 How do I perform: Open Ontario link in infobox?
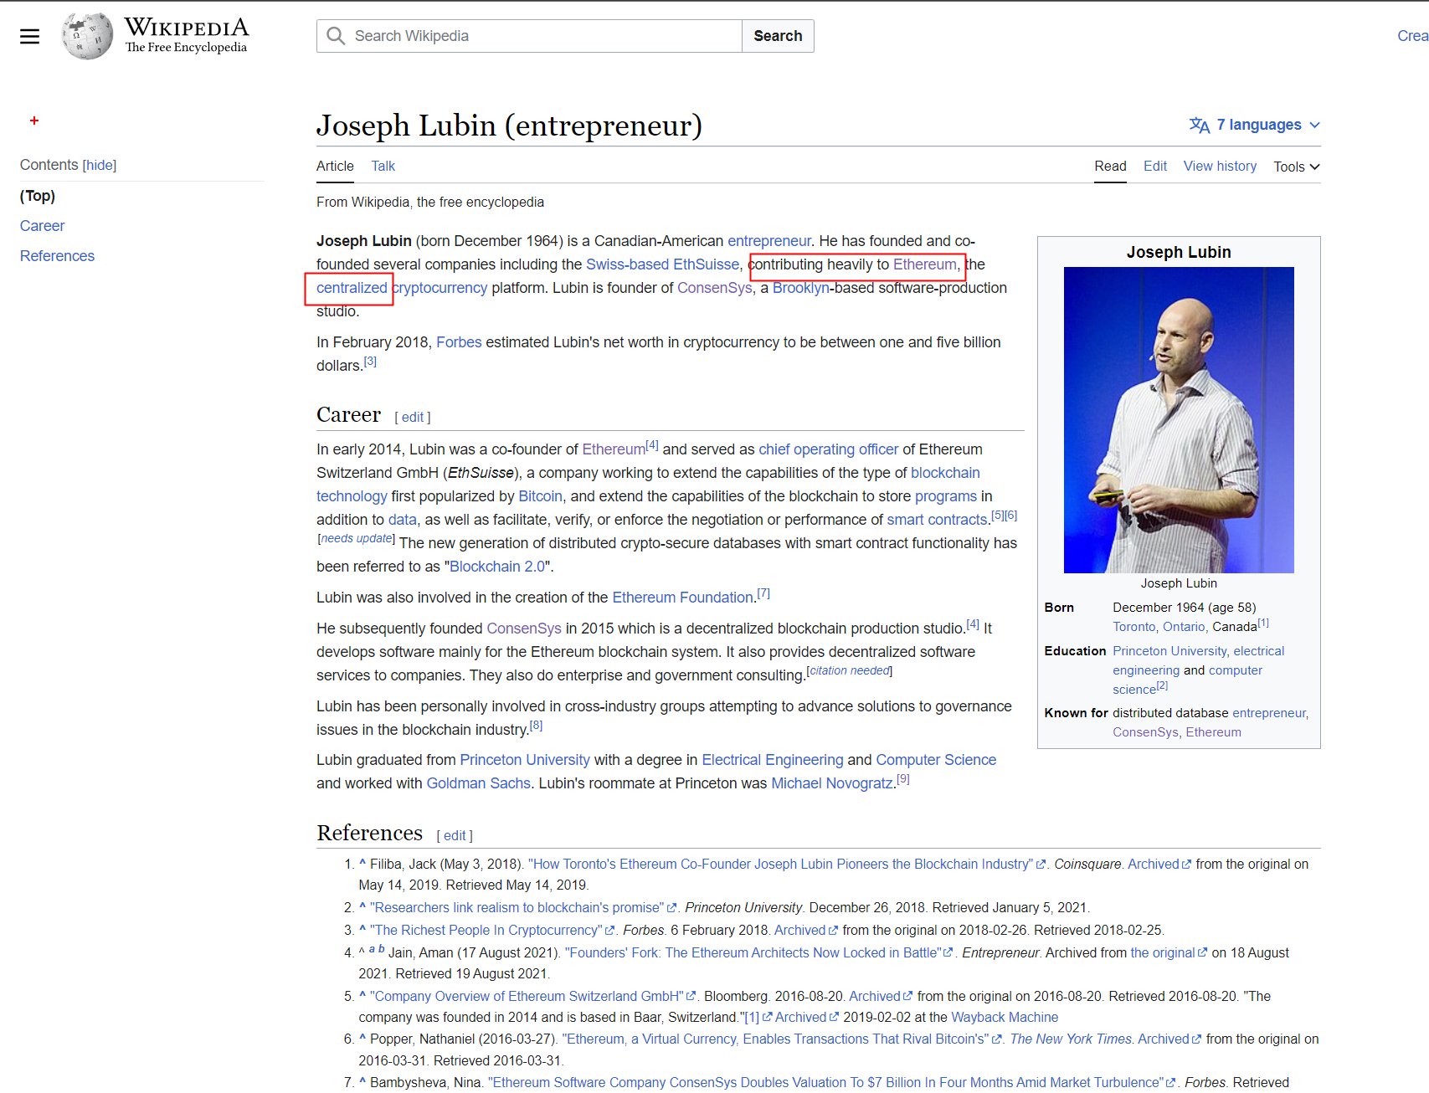[1184, 627]
